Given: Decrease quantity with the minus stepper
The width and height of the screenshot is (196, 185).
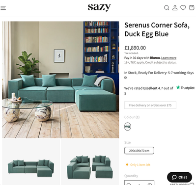Looking at the screenshot, I should click(129, 184).
